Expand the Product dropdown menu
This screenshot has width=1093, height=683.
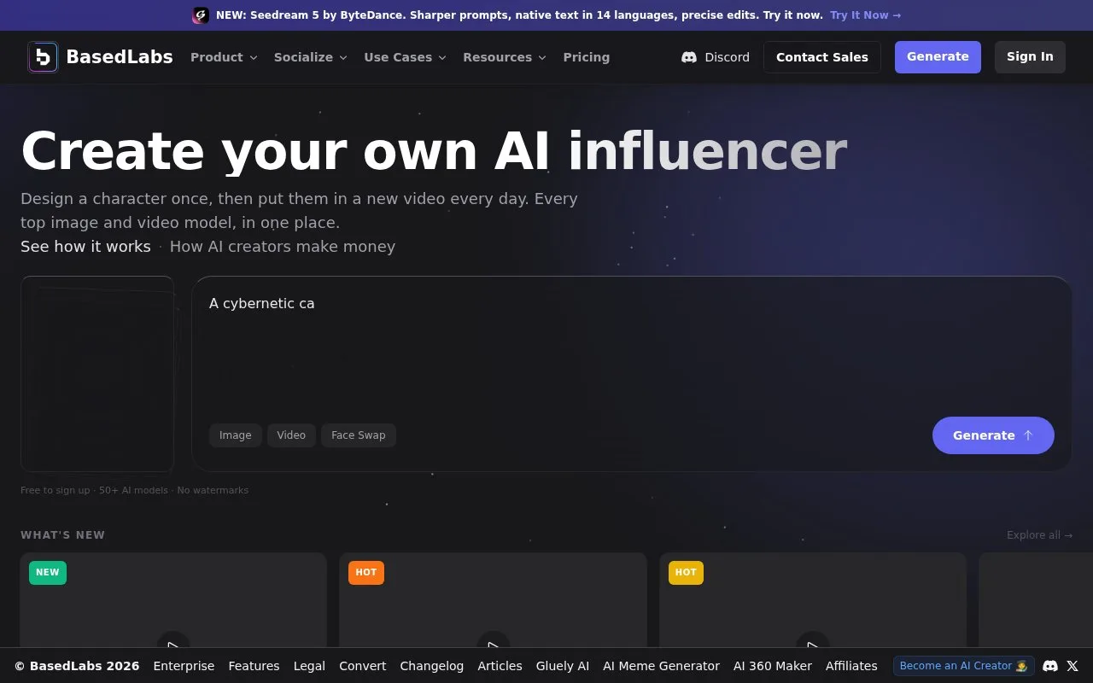pyautogui.click(x=224, y=57)
